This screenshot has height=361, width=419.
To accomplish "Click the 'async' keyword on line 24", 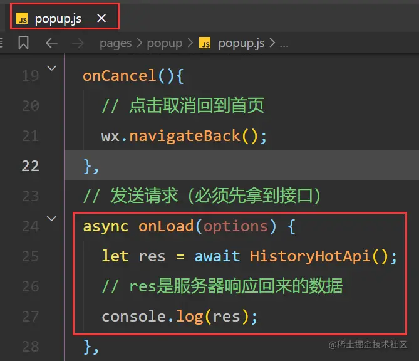I will tap(106, 227).
